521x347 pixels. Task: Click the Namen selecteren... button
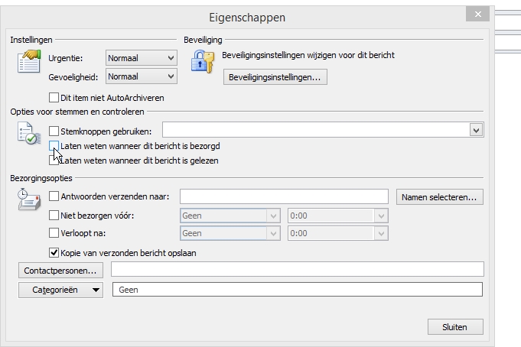pos(440,197)
